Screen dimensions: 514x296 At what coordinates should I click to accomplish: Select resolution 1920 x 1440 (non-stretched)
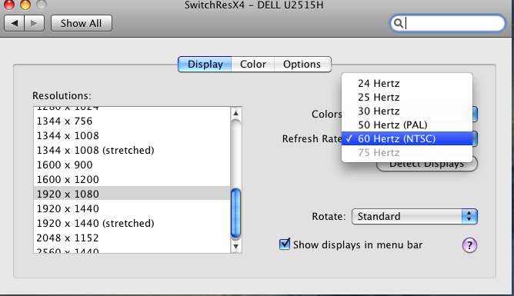(132, 208)
